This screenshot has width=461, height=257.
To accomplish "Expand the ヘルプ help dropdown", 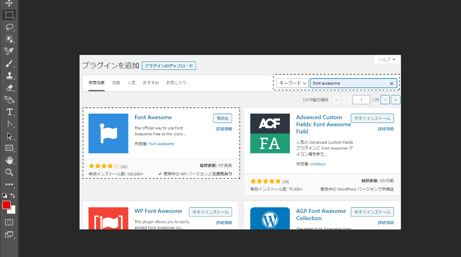I will [387, 60].
